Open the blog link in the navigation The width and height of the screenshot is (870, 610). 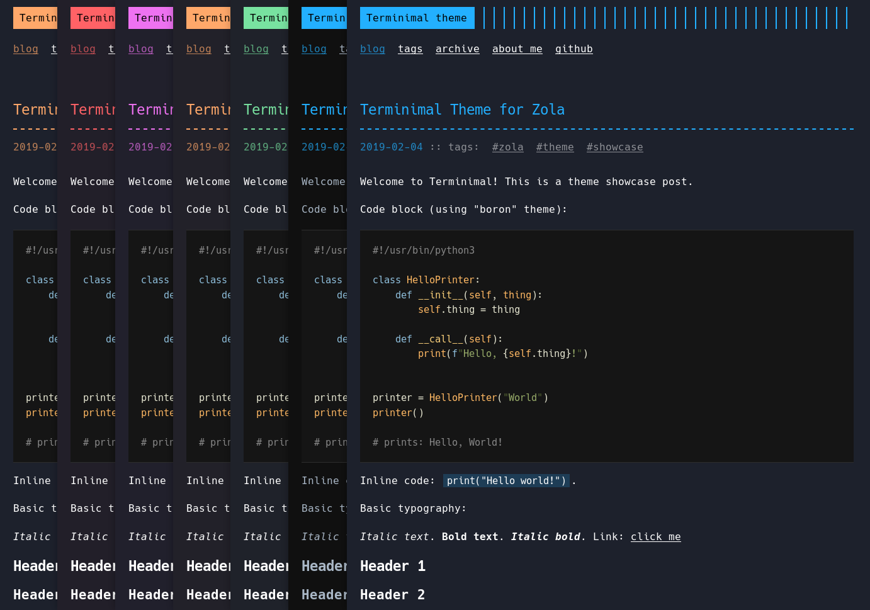[372, 48]
